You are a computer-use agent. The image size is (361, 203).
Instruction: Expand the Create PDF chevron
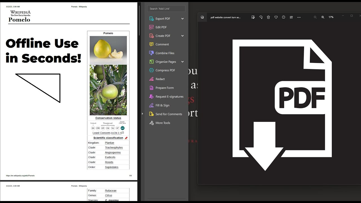pos(182,36)
